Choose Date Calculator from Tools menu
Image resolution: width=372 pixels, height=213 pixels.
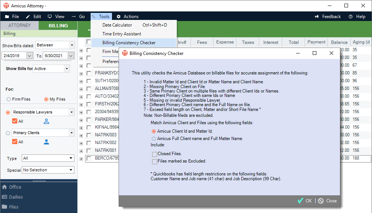click(134, 25)
